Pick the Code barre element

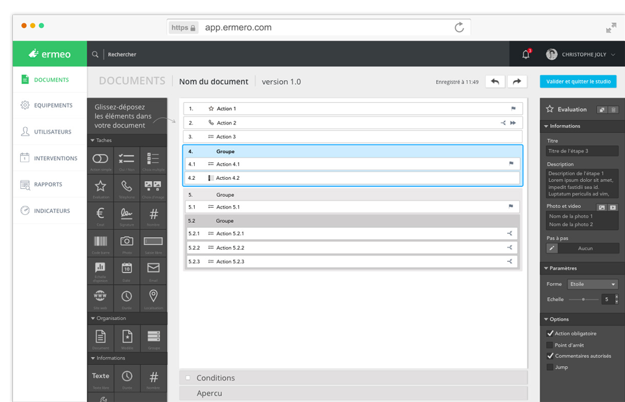100,242
